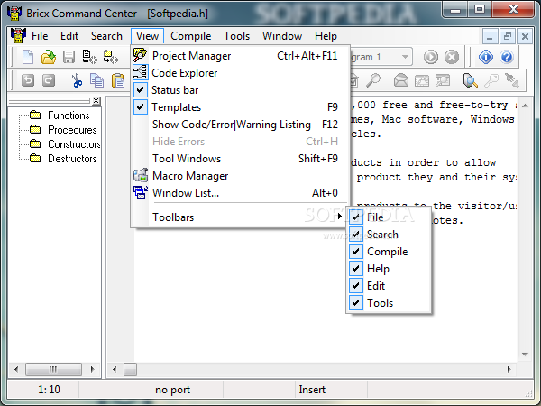The width and height of the screenshot is (541, 406).
Task: Open the Help menu
Action: 326,36
